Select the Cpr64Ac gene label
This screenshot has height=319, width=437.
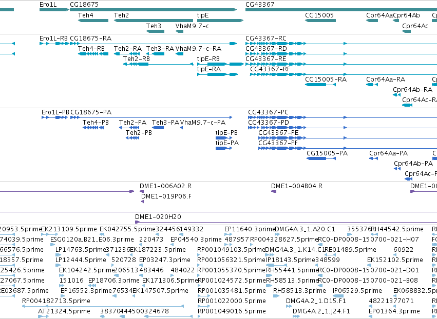[415, 26]
